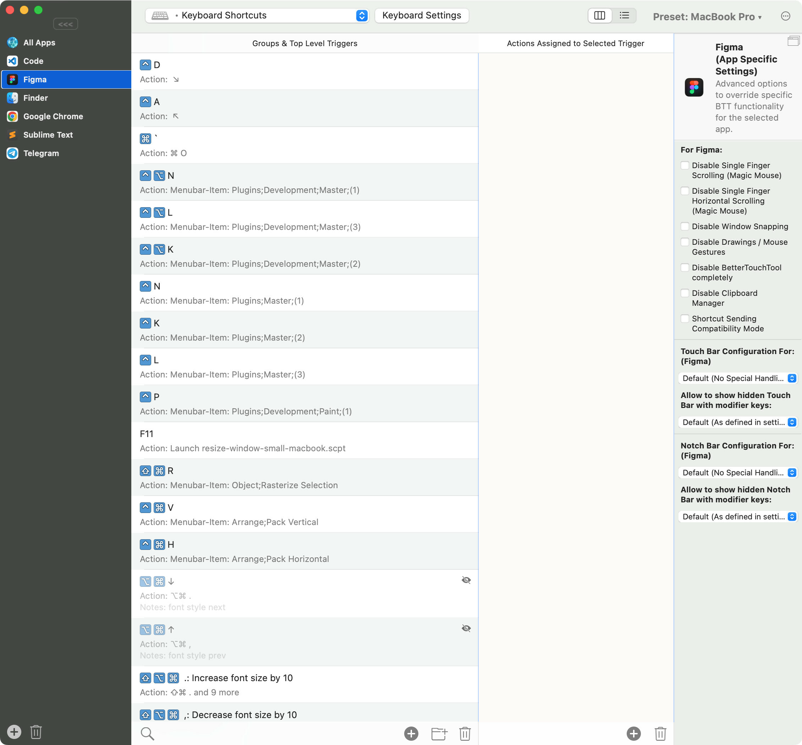
Task: Open Preset: MacBook Pro menu
Action: click(707, 17)
